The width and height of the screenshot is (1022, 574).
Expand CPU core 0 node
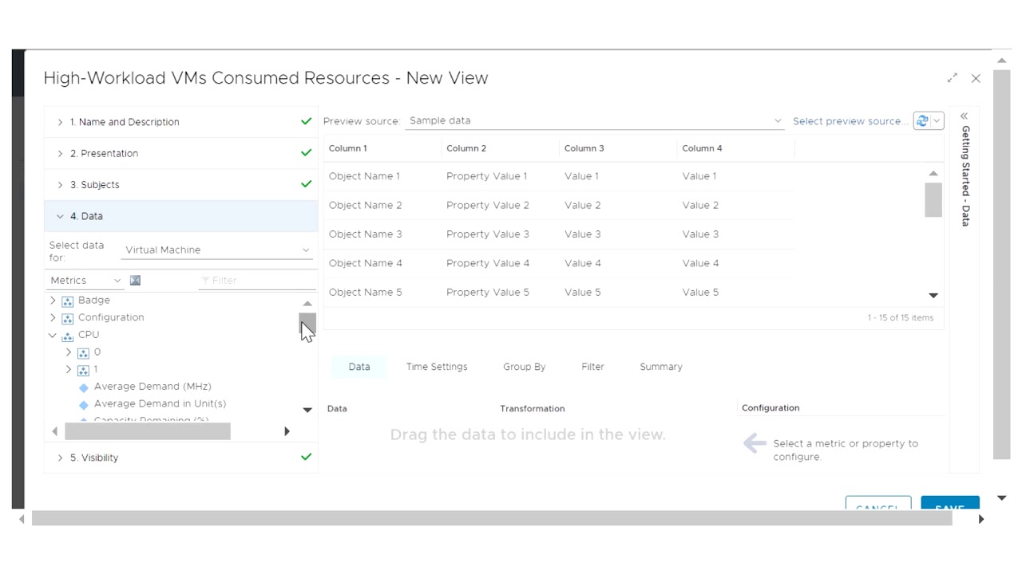pos(69,352)
